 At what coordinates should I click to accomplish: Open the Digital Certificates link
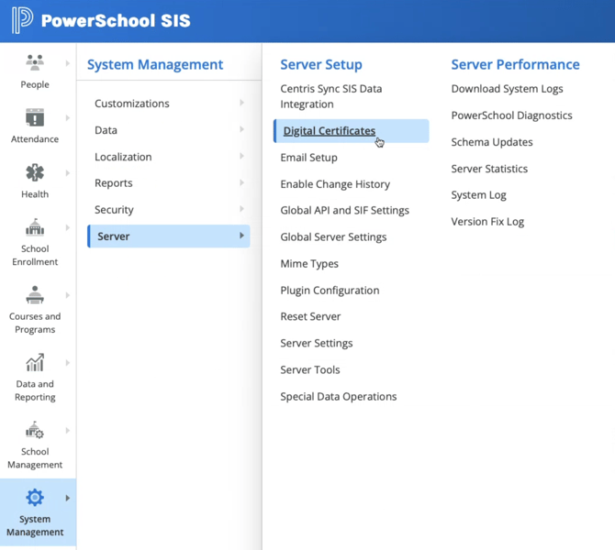pos(329,131)
